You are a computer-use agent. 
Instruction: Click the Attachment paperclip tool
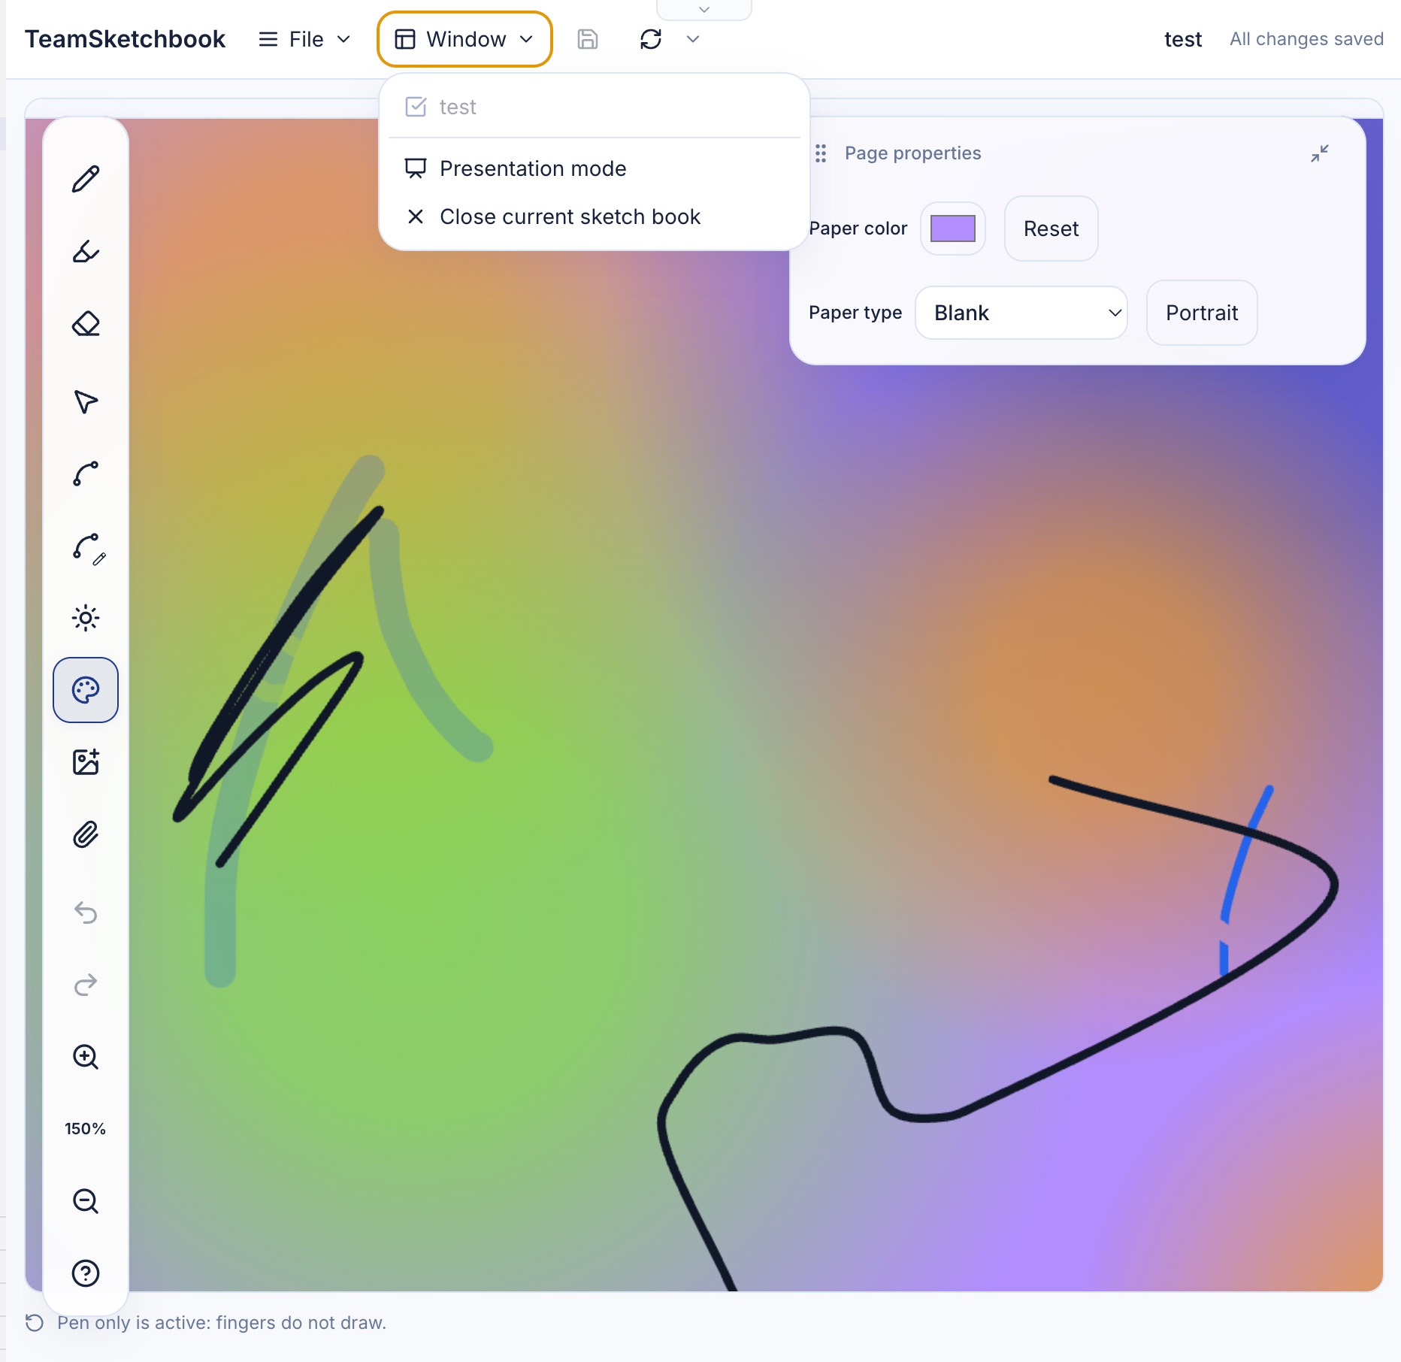click(86, 834)
